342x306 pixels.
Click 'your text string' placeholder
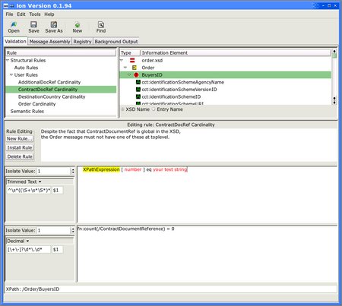click(170, 169)
